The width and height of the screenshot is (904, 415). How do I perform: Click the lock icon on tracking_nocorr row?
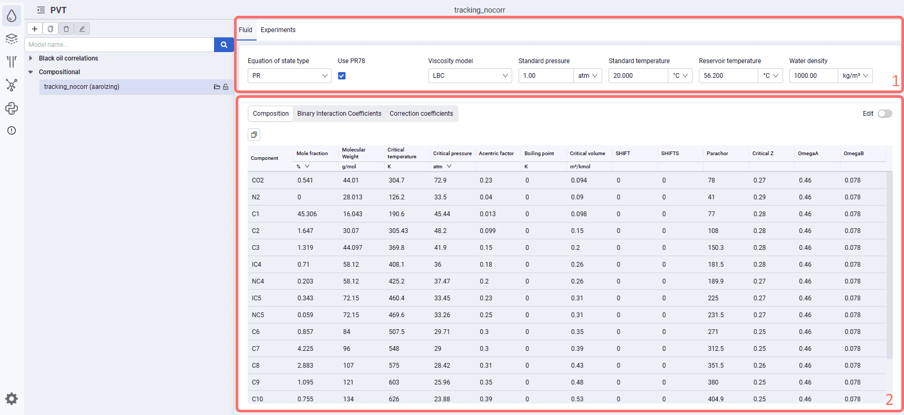click(226, 87)
